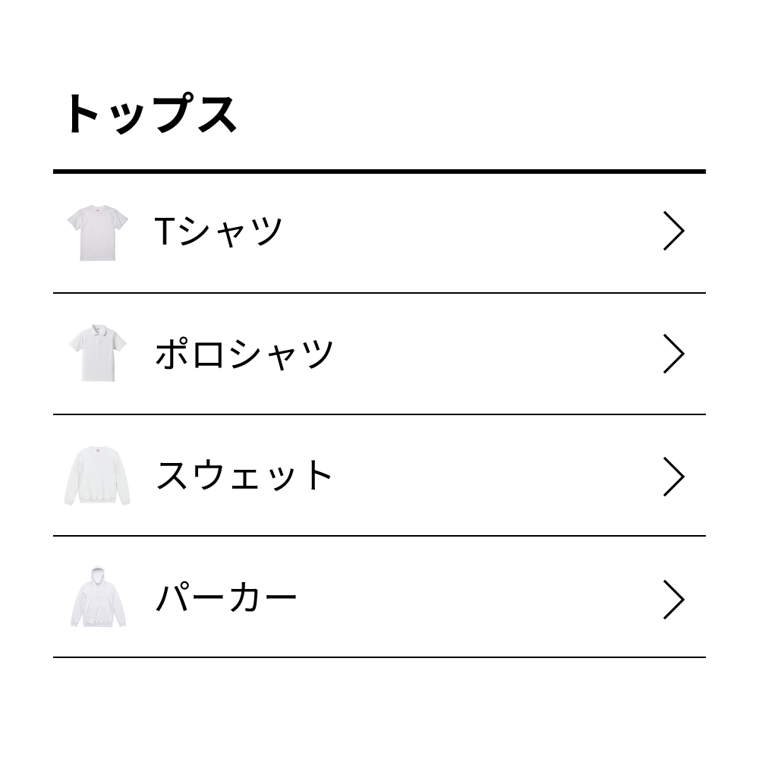Viewport: 759px width, 759px height.
Task: Select the Tシャツ thumbnail image
Action: click(x=96, y=230)
